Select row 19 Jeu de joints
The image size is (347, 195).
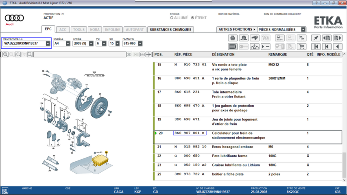[x=248, y=124]
